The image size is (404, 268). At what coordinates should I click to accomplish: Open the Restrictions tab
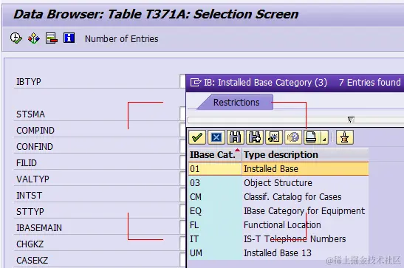coord(236,103)
